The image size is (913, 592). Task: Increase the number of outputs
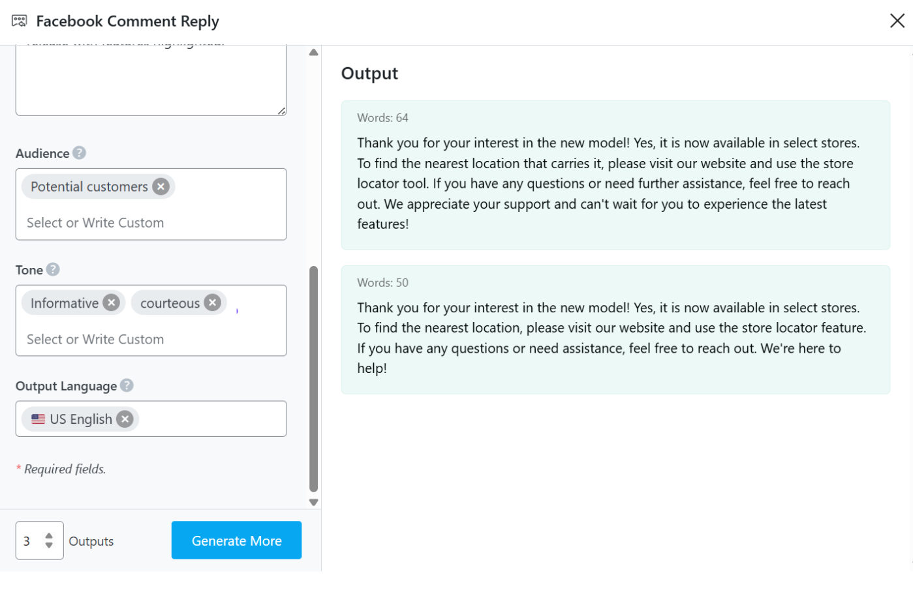pos(49,536)
